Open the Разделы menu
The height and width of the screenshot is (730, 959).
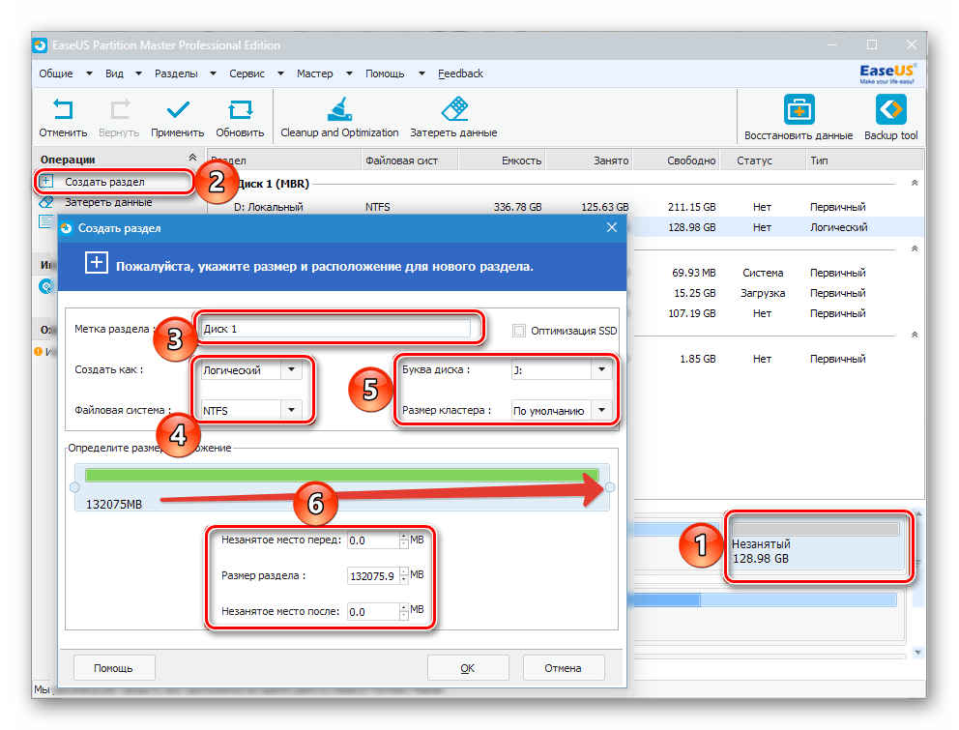(176, 73)
